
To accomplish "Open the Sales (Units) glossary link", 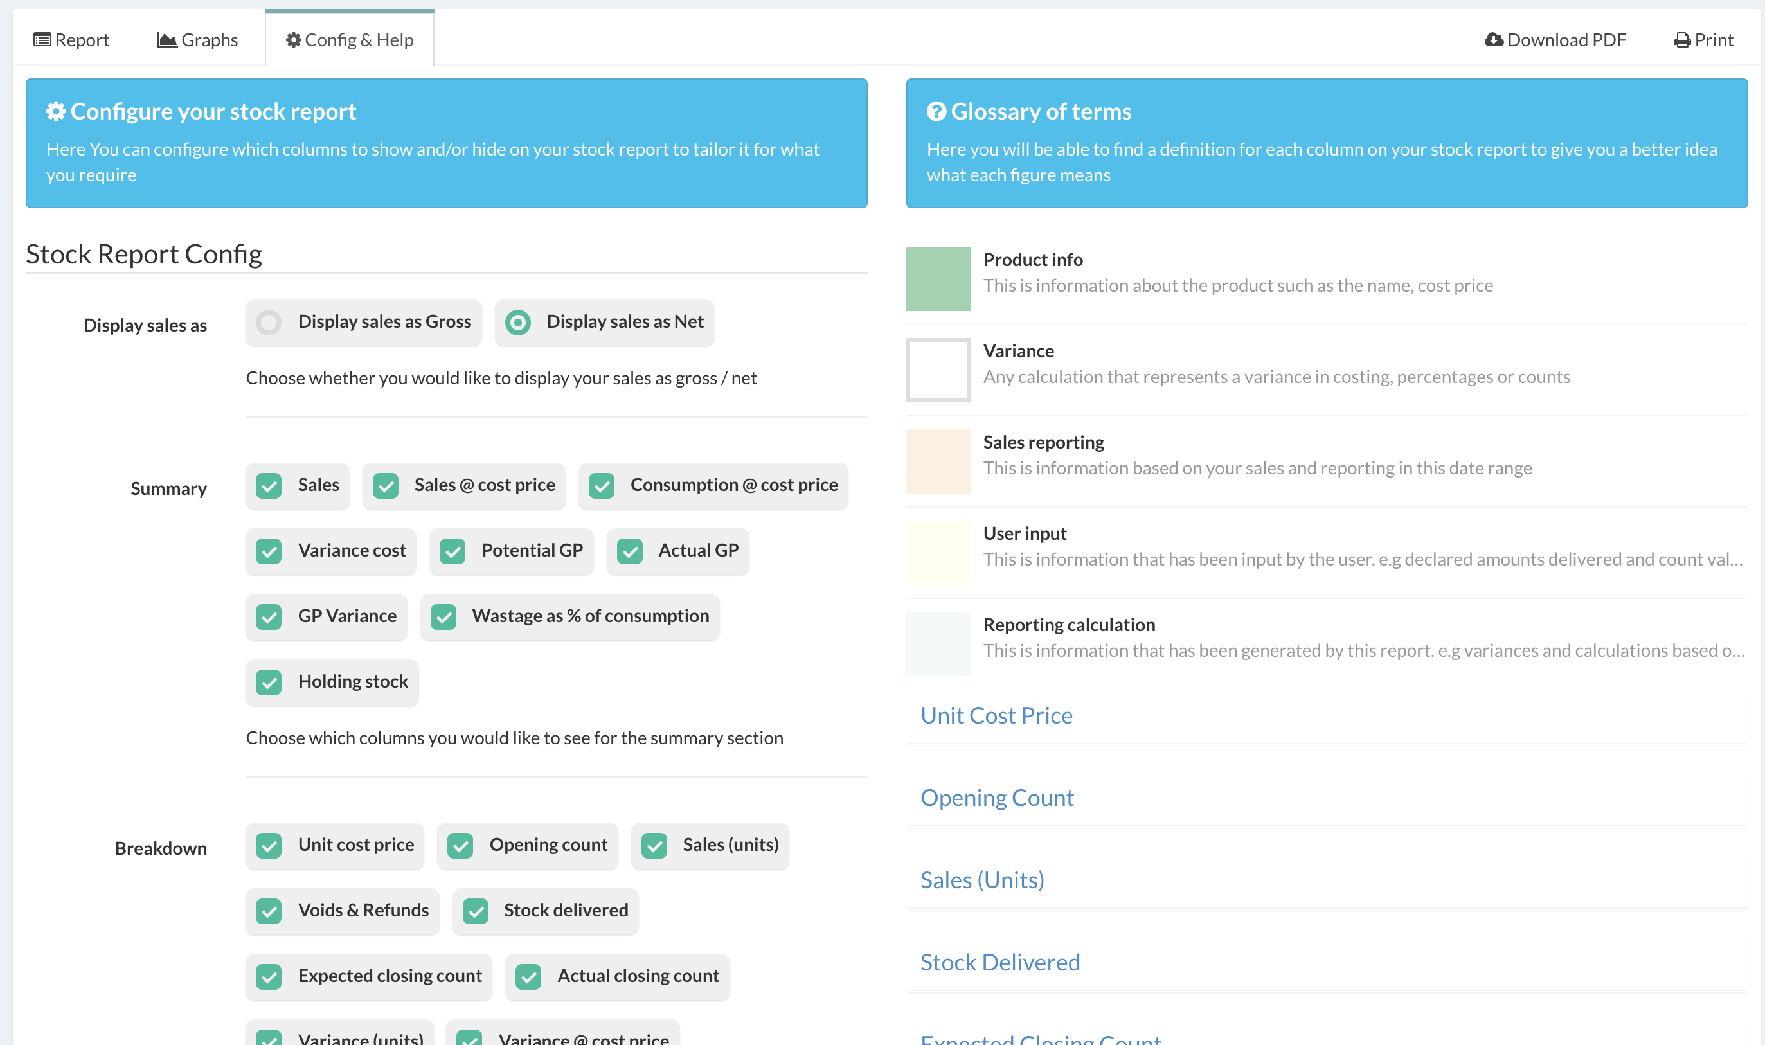I will click(982, 880).
